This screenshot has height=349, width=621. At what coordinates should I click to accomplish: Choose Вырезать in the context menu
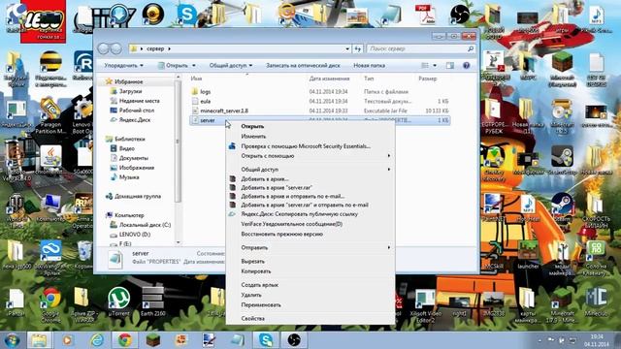click(252, 261)
